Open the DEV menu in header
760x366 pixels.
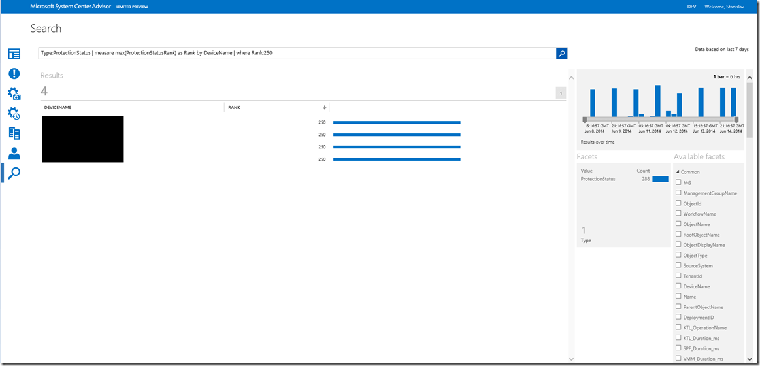[691, 7]
